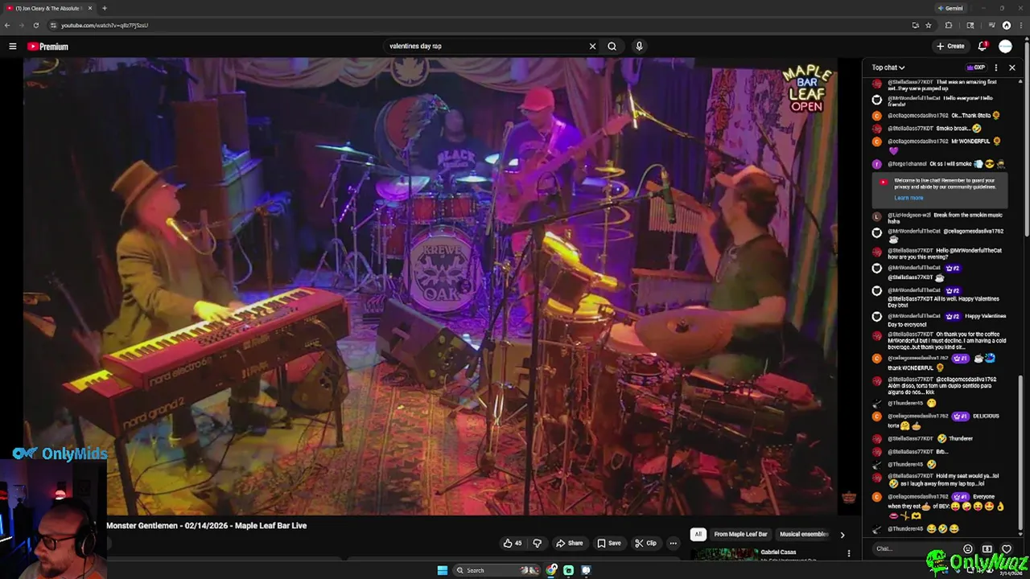The width and height of the screenshot is (1030, 579).
Task: Open the browser extensions puzzle icon
Action: 949,25
